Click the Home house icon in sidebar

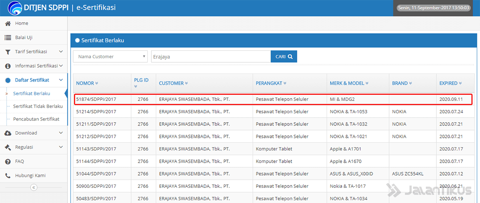coord(7,23)
